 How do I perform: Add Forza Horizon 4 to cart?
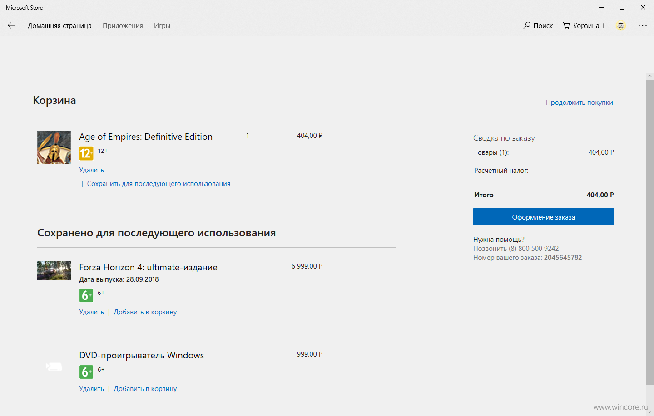pos(145,312)
